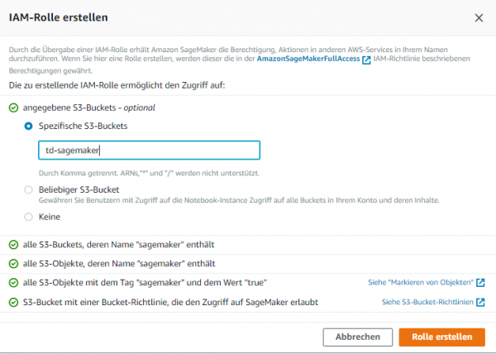Click external icon after S3-Bucket-Richtlinien link
The width and height of the screenshot is (496, 354).
[480, 303]
